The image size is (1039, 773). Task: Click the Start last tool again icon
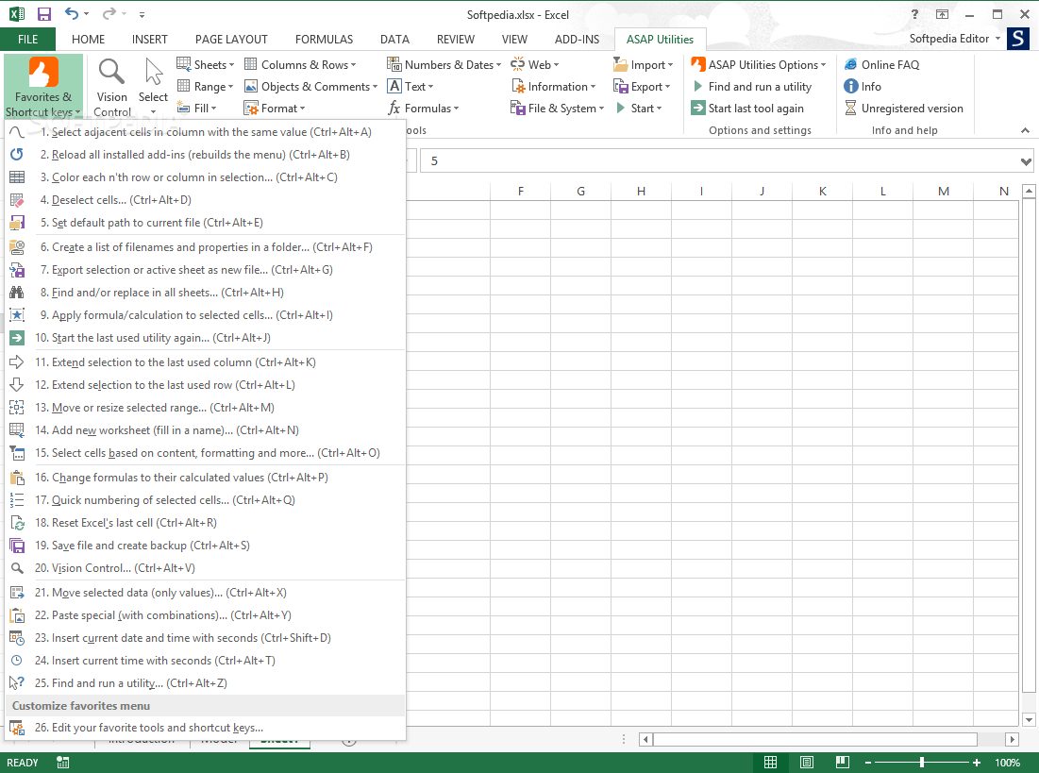pyautogui.click(x=697, y=108)
